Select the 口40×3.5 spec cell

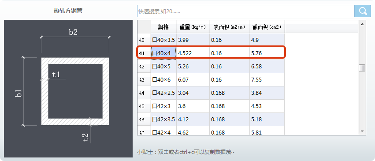click(x=163, y=40)
